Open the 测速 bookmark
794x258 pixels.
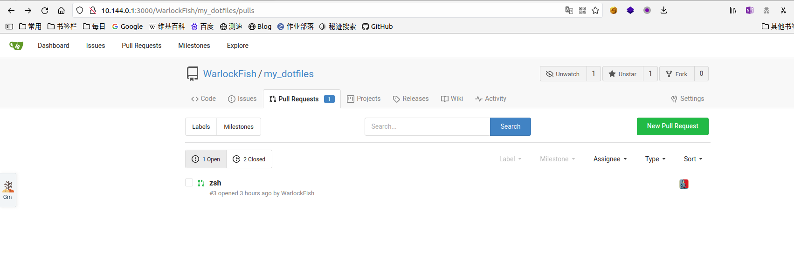(x=231, y=26)
